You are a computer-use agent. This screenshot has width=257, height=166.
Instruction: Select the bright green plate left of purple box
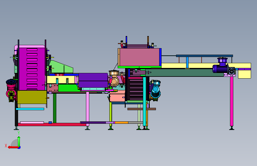click(68, 88)
